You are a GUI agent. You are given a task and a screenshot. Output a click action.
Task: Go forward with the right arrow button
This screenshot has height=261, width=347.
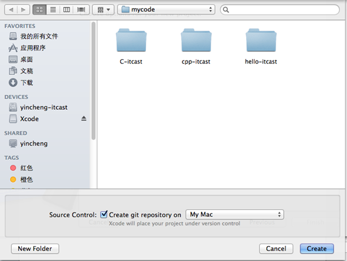[x=23, y=10]
